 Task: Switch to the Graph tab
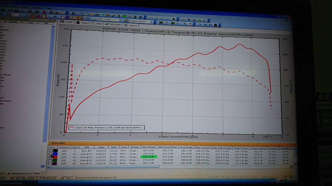tap(67, 22)
